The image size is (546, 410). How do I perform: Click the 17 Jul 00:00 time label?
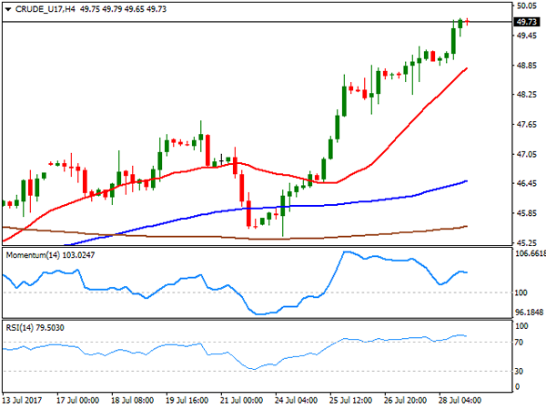pyautogui.click(x=77, y=400)
